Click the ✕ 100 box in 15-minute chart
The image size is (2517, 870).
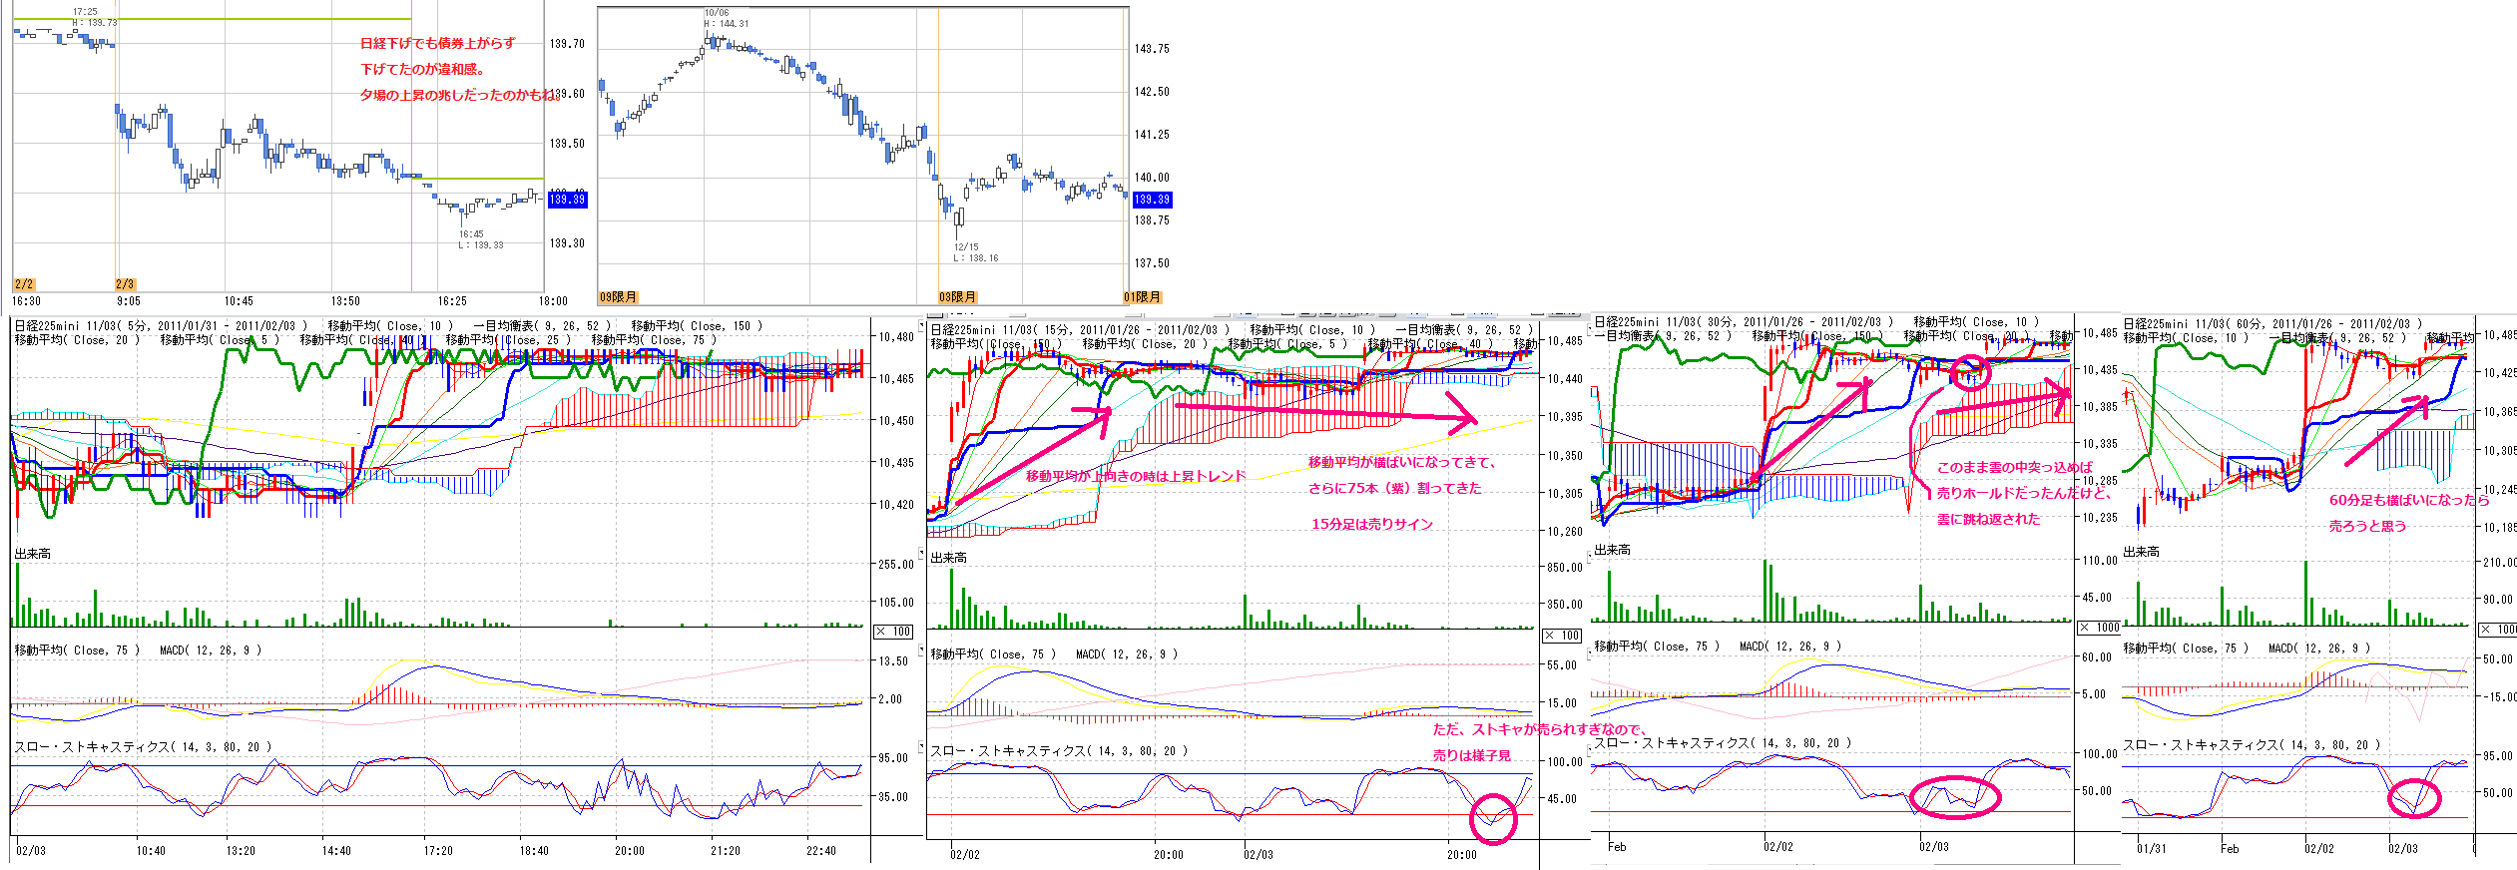[1562, 636]
